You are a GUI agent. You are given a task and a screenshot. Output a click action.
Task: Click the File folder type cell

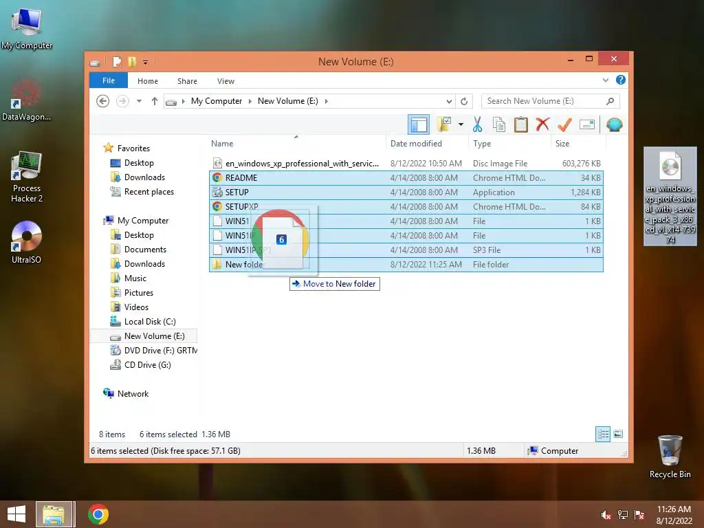(491, 265)
